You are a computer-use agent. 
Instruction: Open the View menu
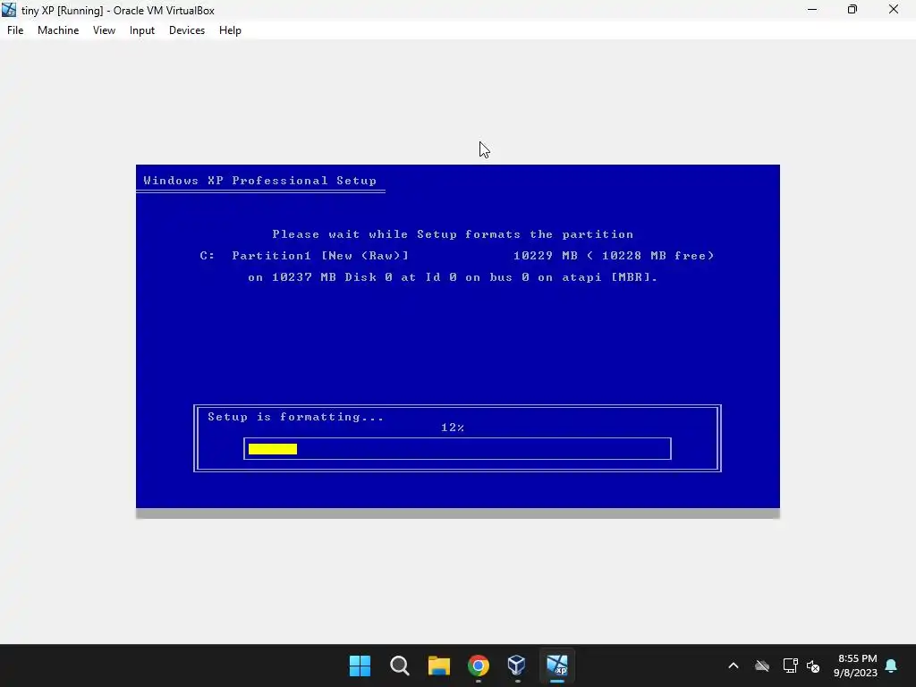point(104,30)
